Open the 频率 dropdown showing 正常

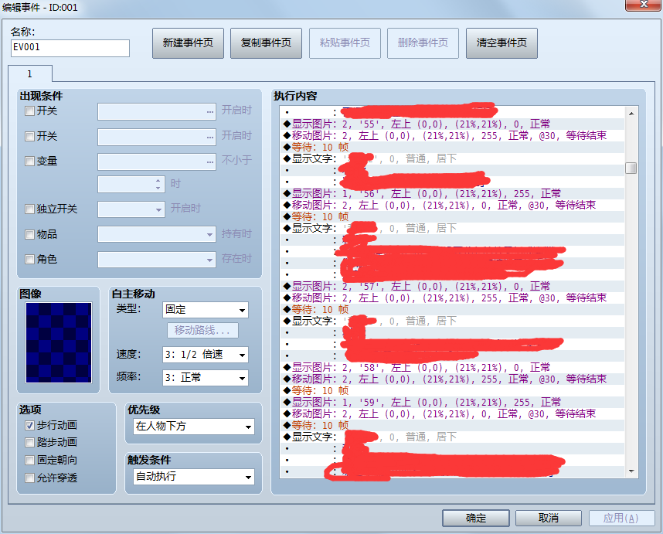tap(206, 378)
